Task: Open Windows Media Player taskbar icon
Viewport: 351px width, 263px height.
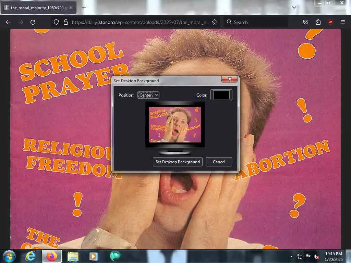Action: pyautogui.click(x=94, y=256)
